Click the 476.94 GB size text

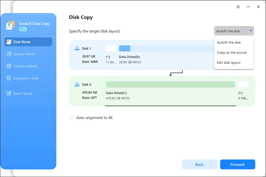point(89,93)
